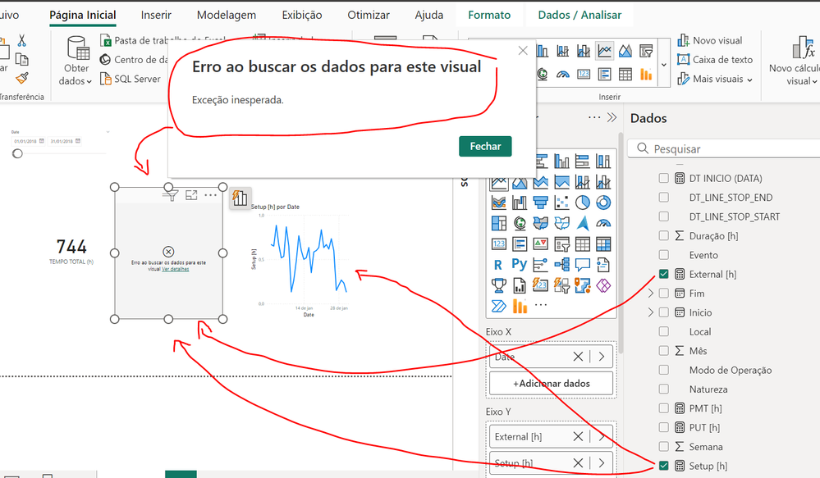Check the Local field checkbox
Viewport: 820px width, 478px height.
pos(664,332)
